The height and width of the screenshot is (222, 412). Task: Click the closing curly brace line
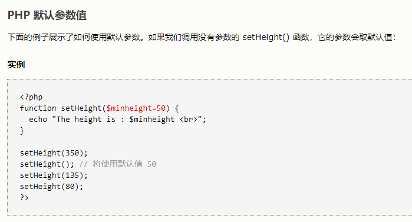click(22, 131)
